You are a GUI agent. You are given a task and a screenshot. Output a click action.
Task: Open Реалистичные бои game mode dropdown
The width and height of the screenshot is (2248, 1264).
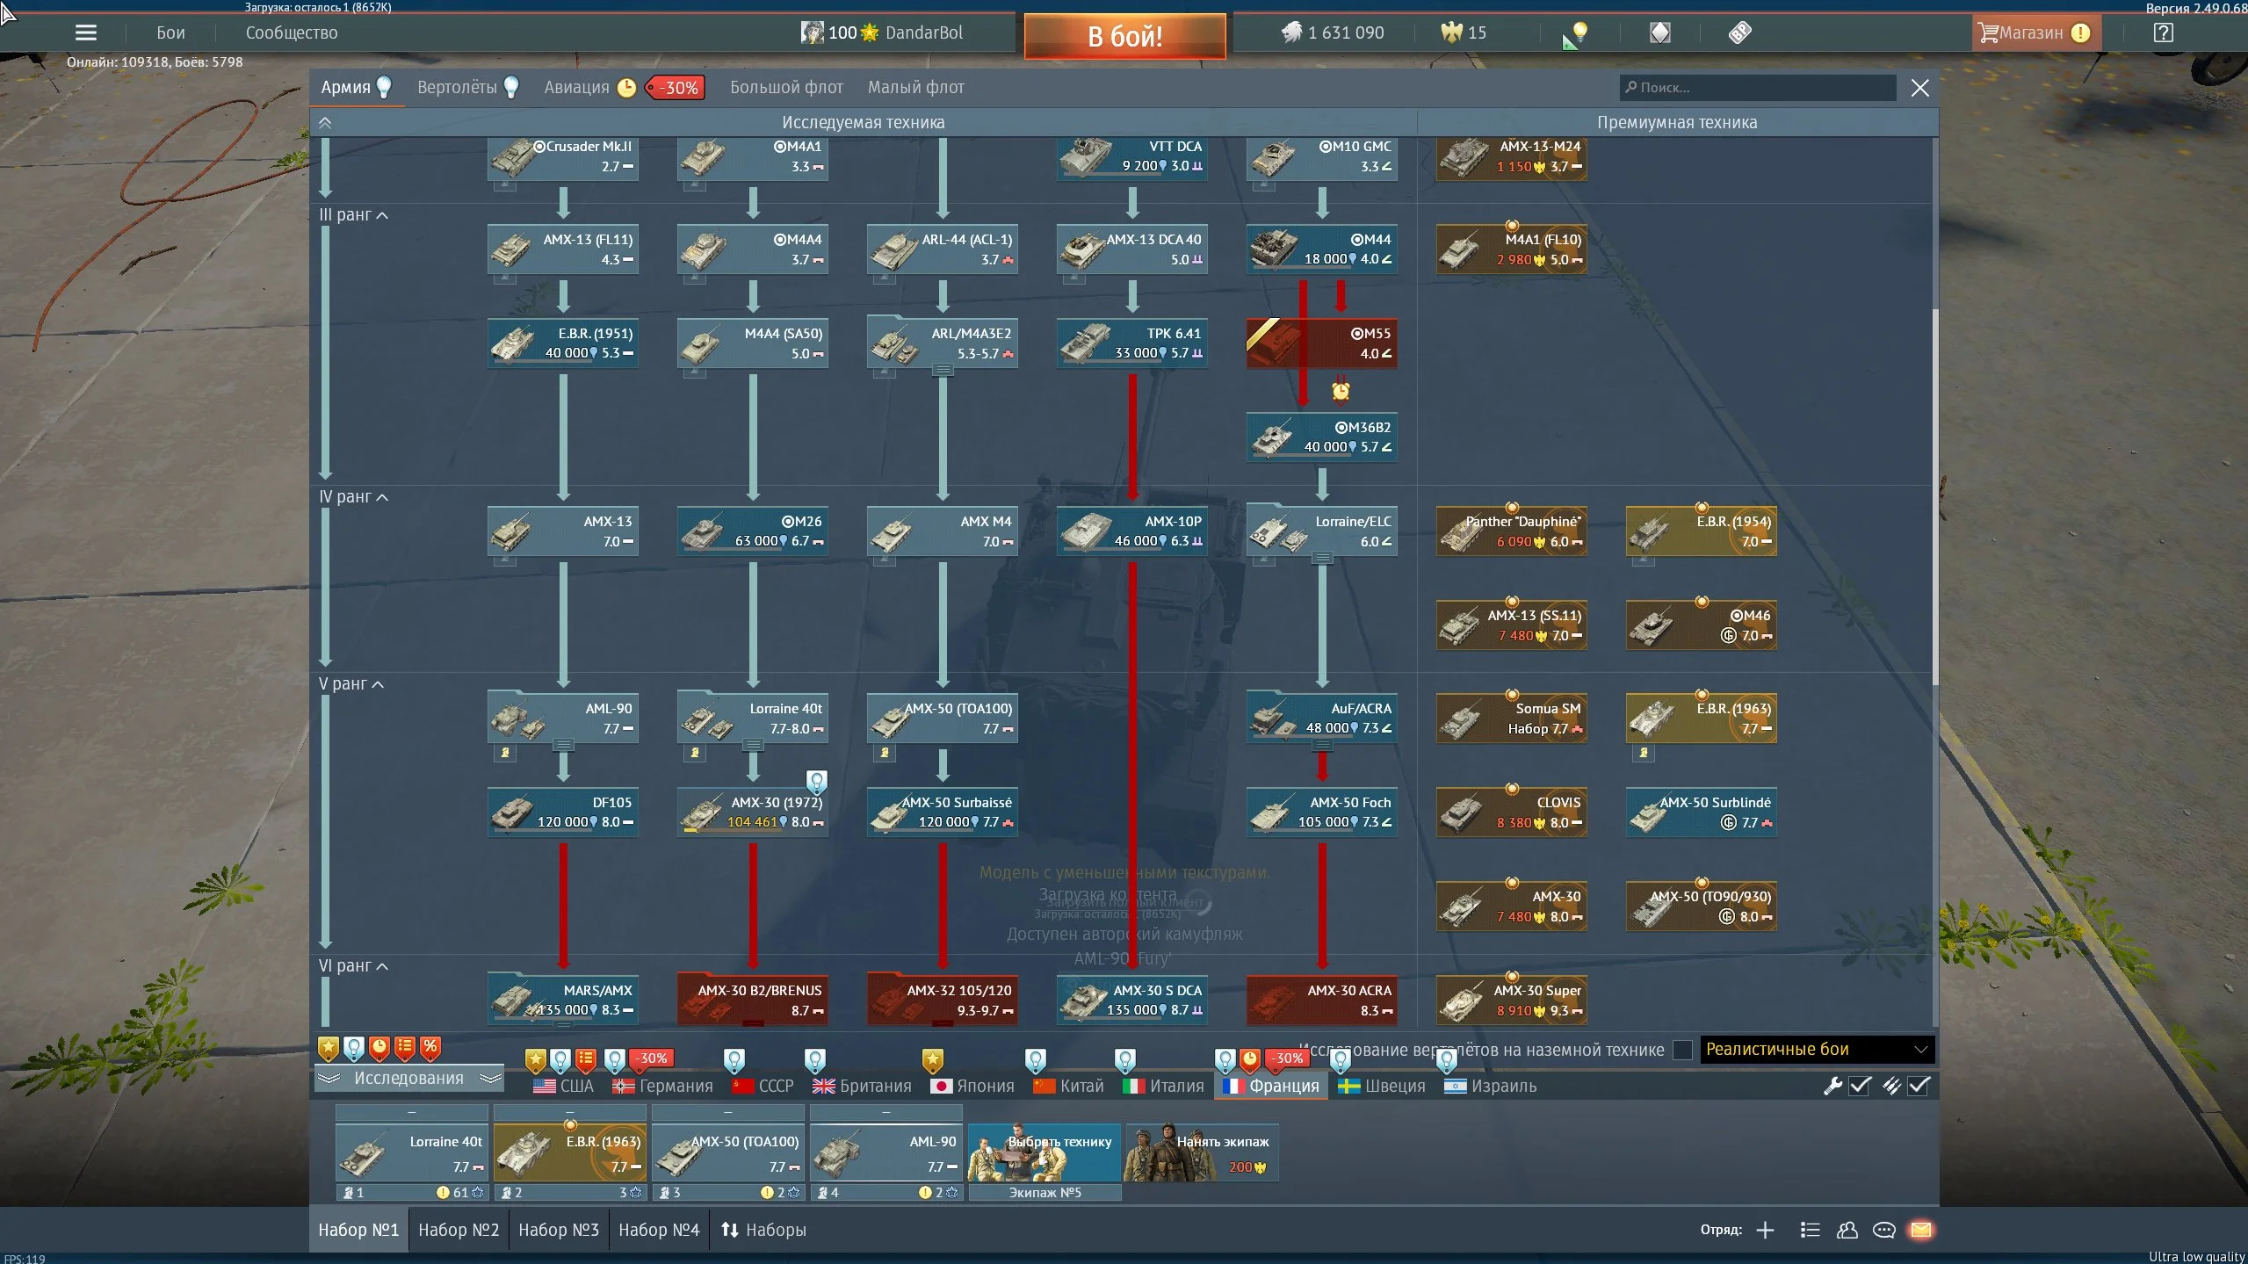pos(1816,1049)
